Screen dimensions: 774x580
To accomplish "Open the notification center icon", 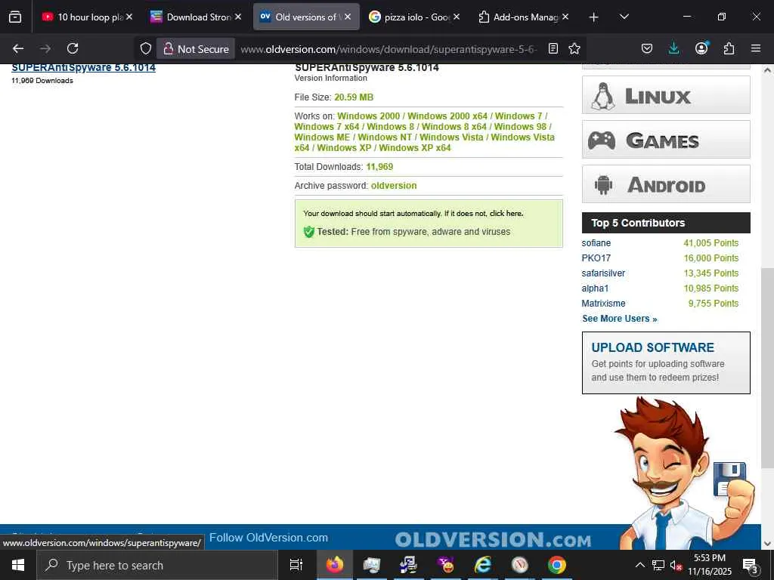I will click(751, 566).
